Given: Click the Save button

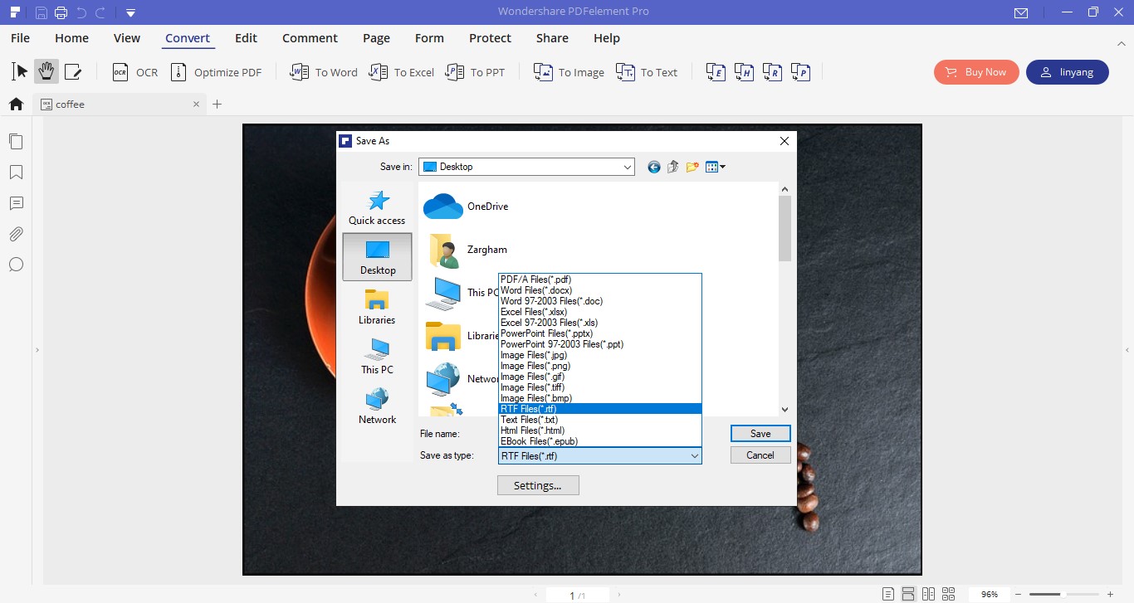Looking at the screenshot, I should pos(760,434).
